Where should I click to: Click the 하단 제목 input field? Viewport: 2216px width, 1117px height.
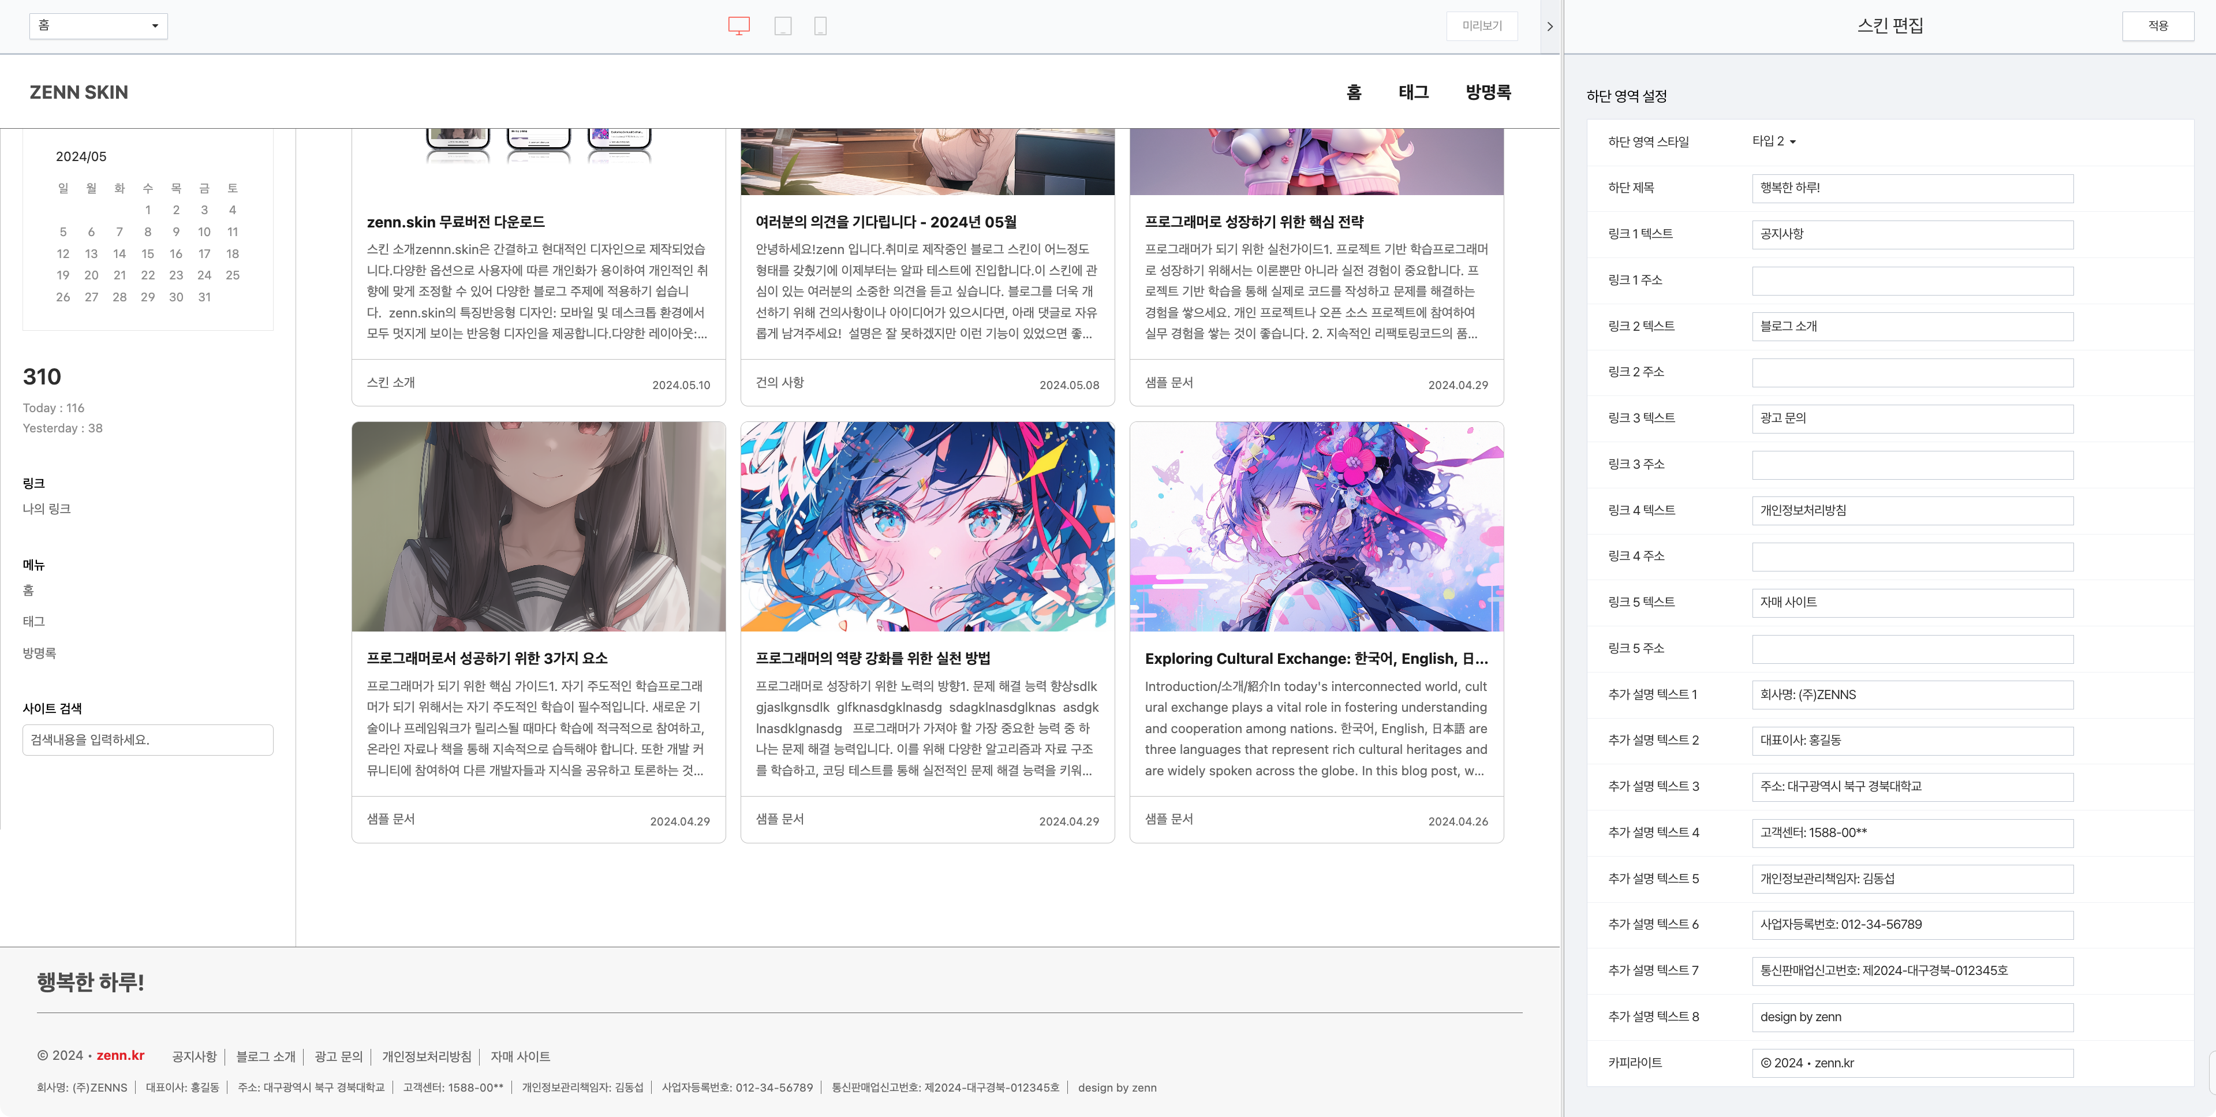tap(1911, 188)
